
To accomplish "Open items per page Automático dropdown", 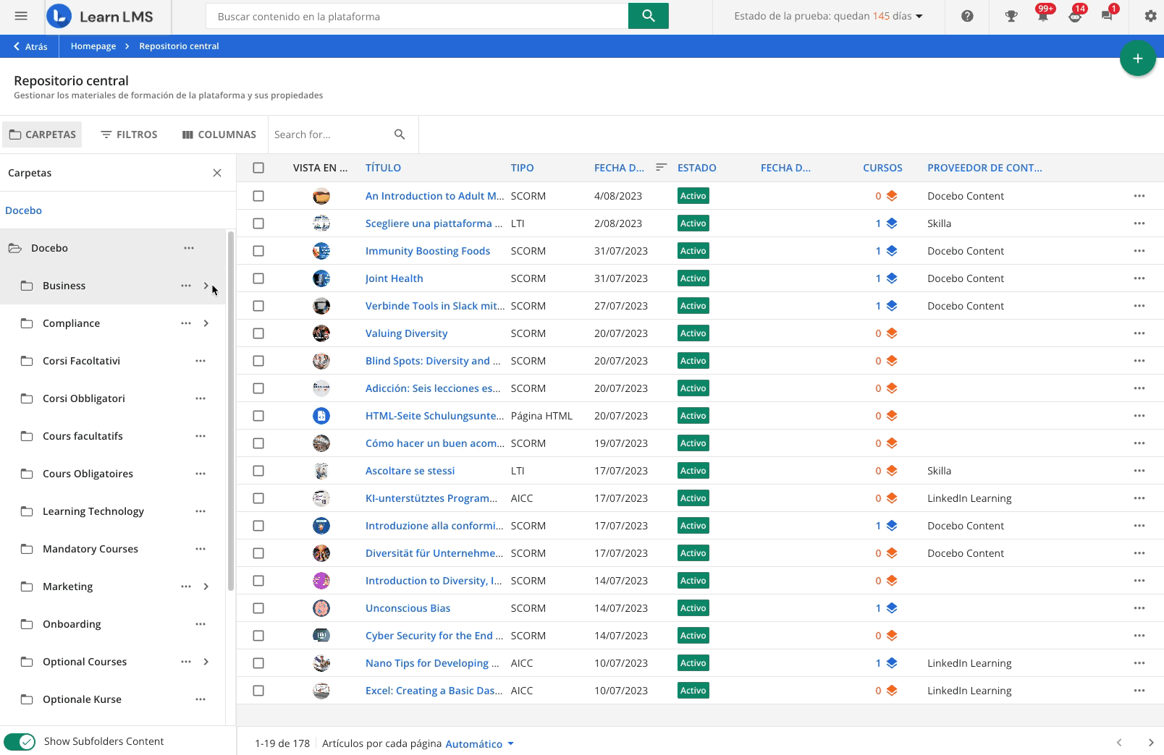I will click(x=479, y=743).
